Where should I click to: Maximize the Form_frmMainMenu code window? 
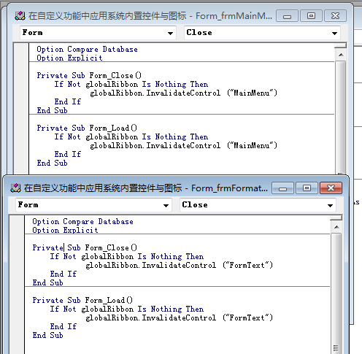point(311,16)
